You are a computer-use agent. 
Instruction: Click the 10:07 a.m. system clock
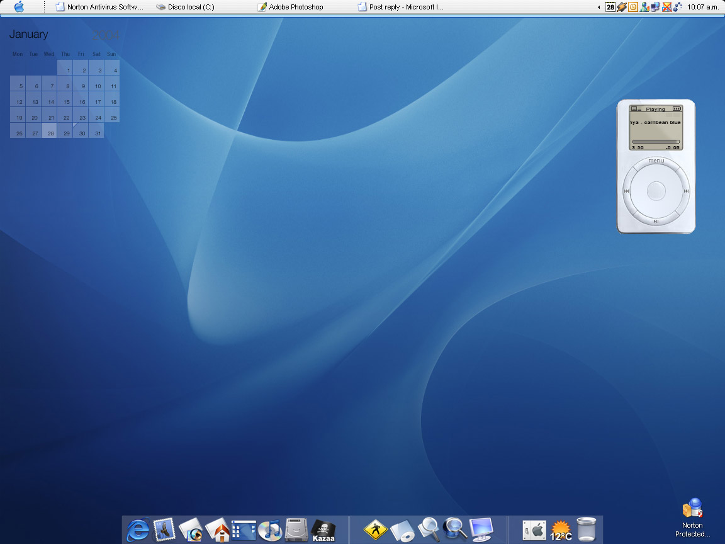pos(703,7)
